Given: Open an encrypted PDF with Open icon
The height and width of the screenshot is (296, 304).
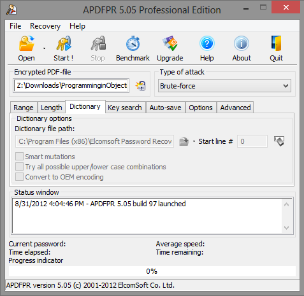Looking at the screenshot, I should pyautogui.click(x=26, y=43).
